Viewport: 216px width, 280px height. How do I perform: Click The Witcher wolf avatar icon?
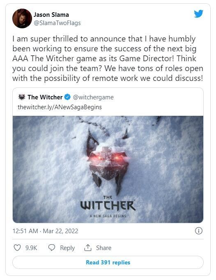(x=22, y=97)
